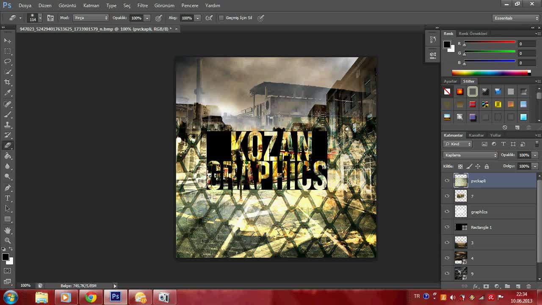Open Chrome from the taskbar
542x305 pixels.
coord(91,297)
